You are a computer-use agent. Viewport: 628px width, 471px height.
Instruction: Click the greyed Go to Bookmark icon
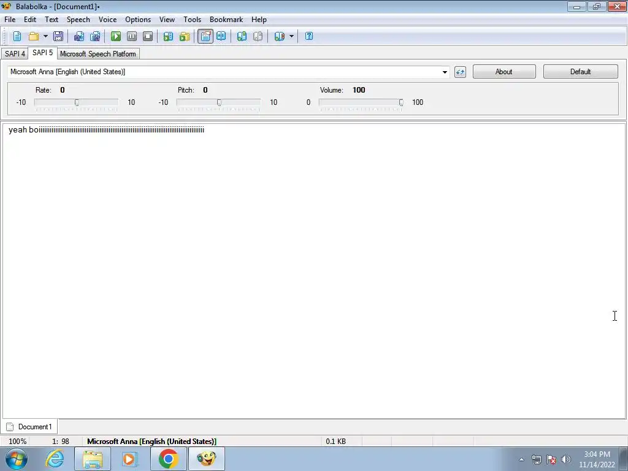coord(258,36)
